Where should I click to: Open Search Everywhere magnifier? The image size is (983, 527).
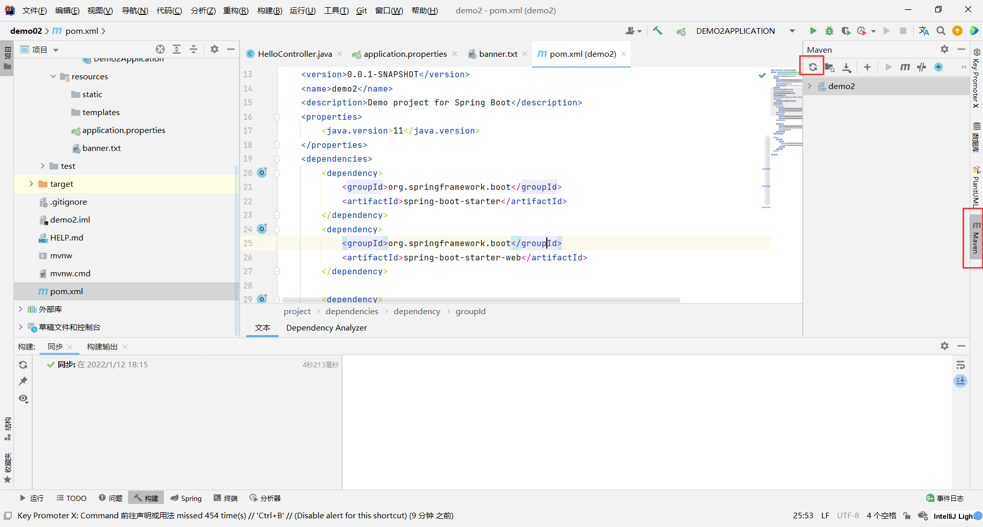[941, 31]
